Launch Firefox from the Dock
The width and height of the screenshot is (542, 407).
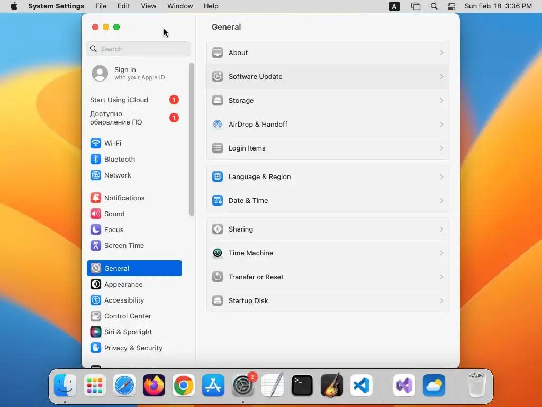[154, 385]
